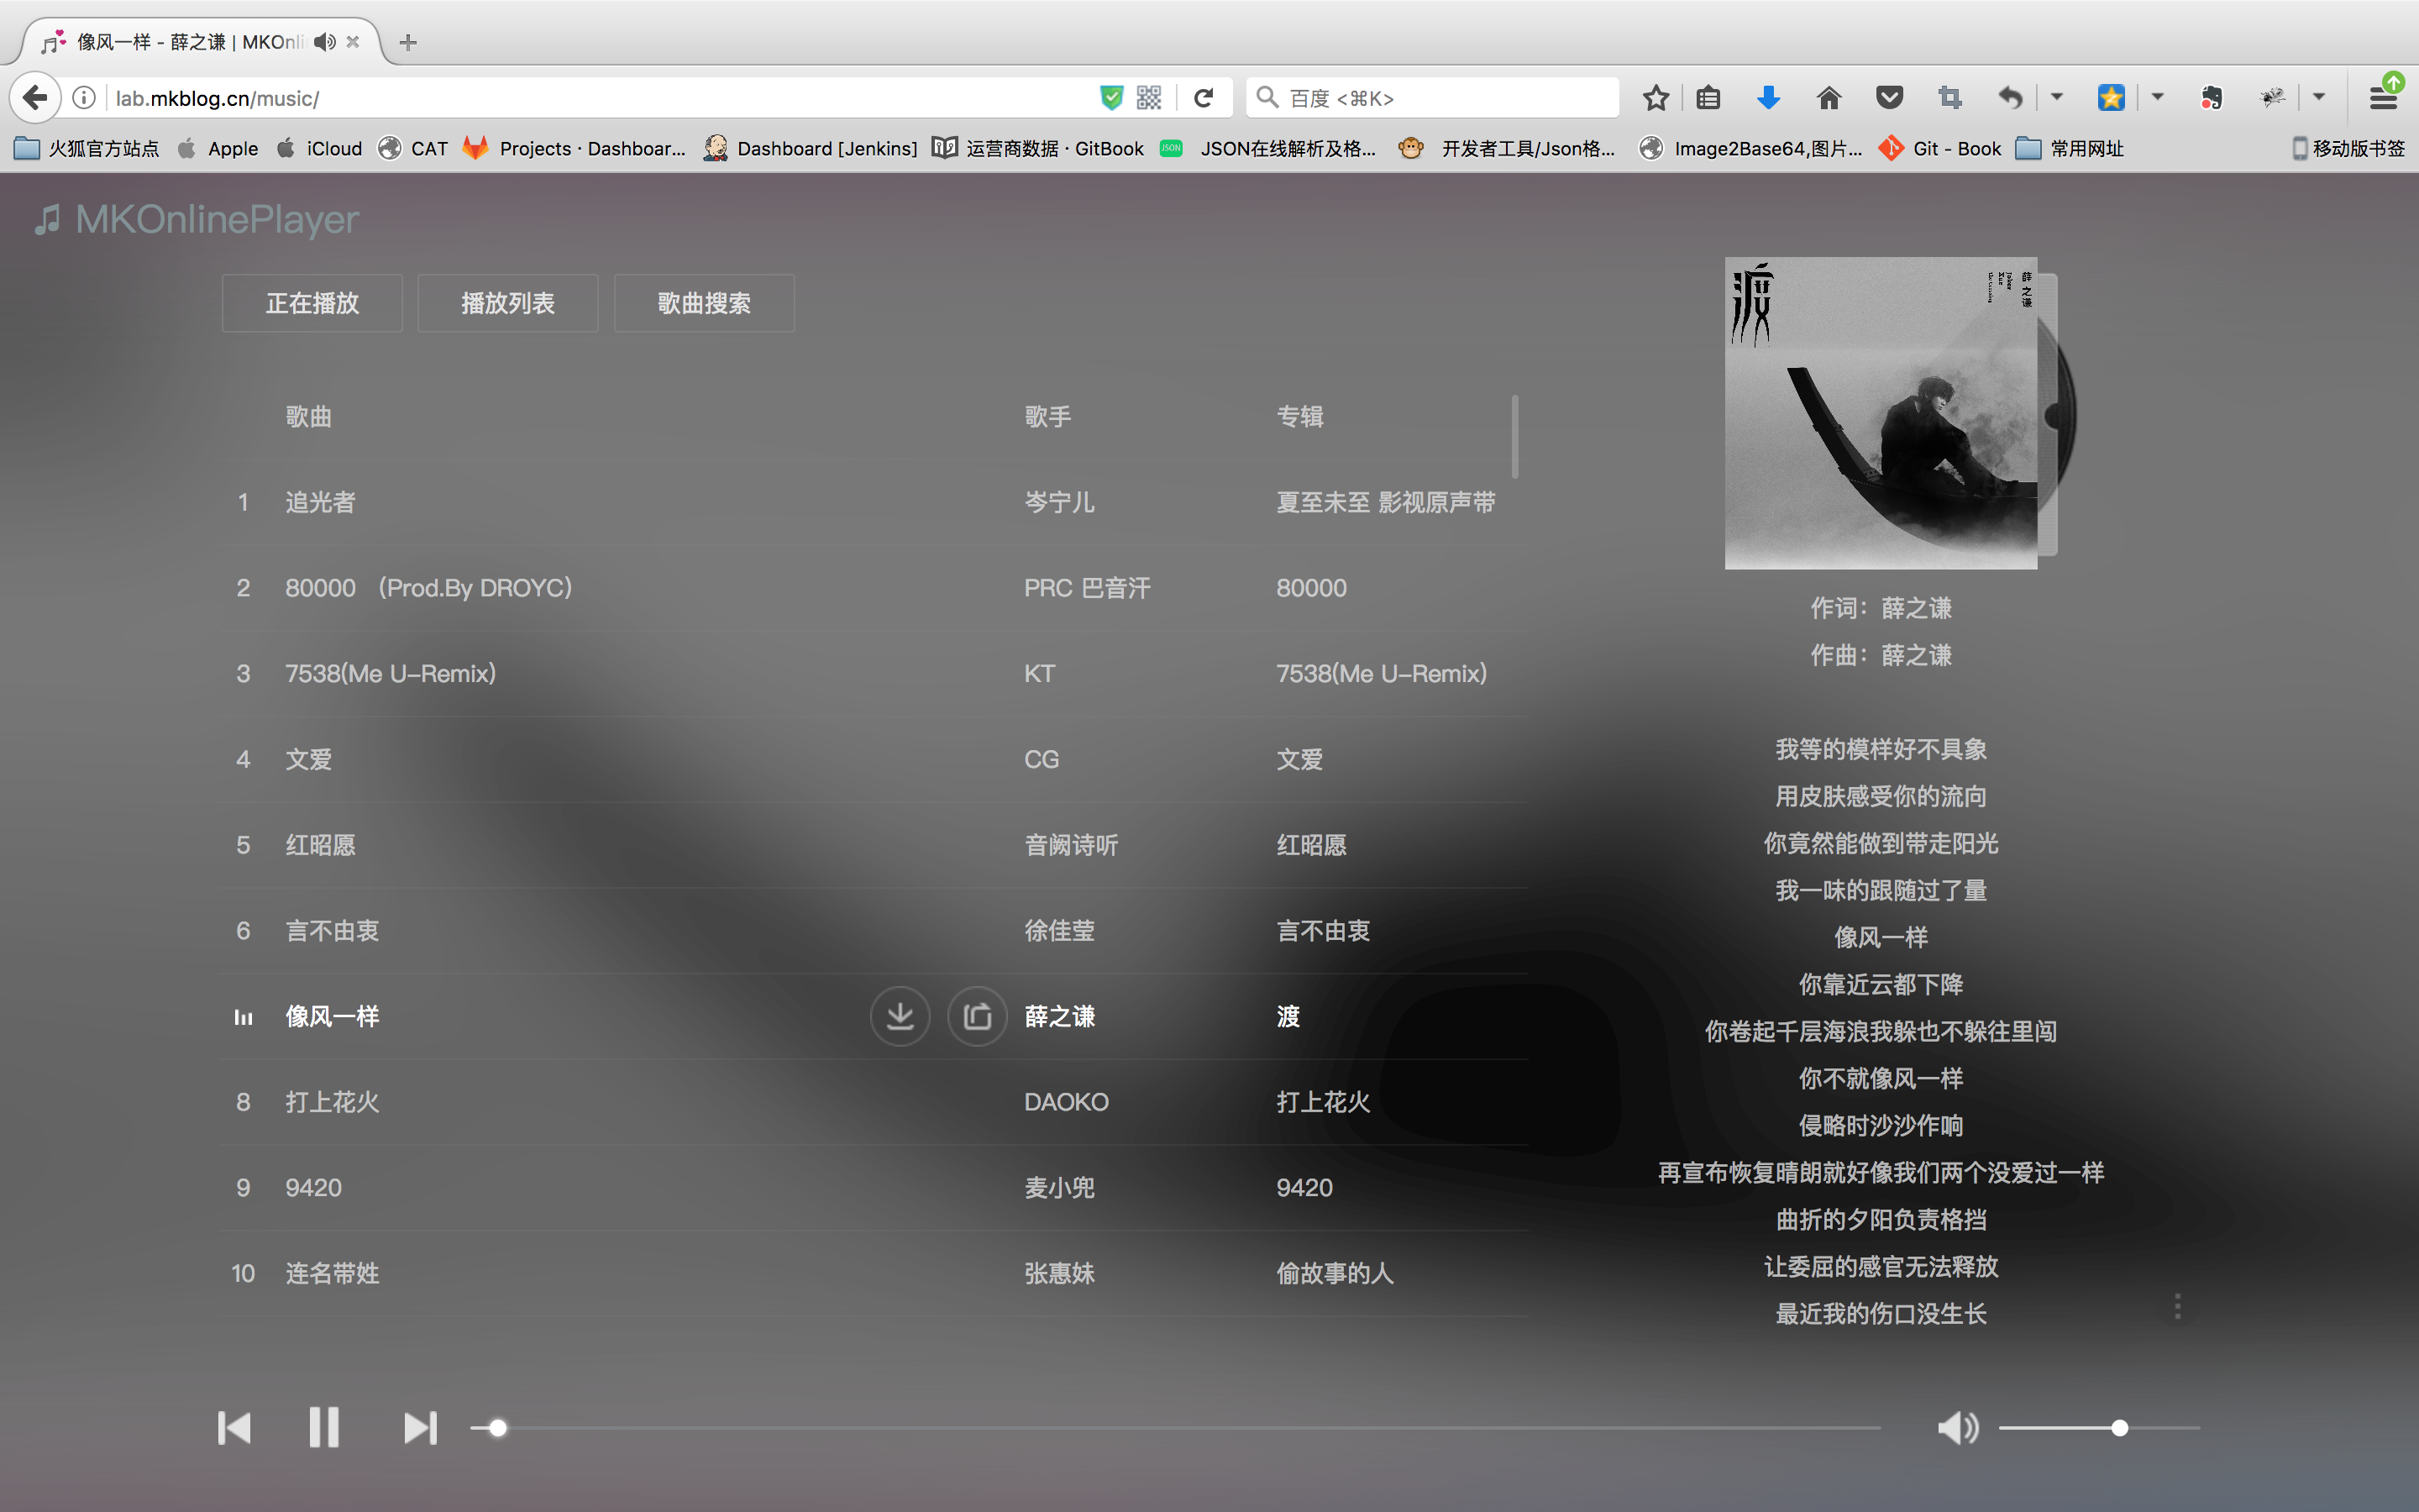Open the 正在播放 view

312,303
